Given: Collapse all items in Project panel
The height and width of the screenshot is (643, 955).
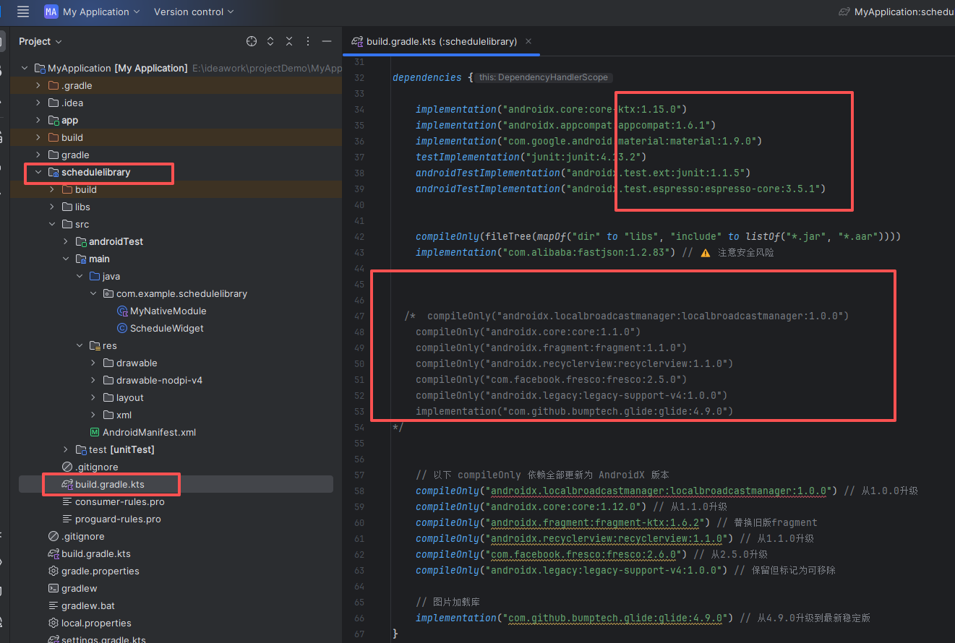Looking at the screenshot, I should click(289, 41).
